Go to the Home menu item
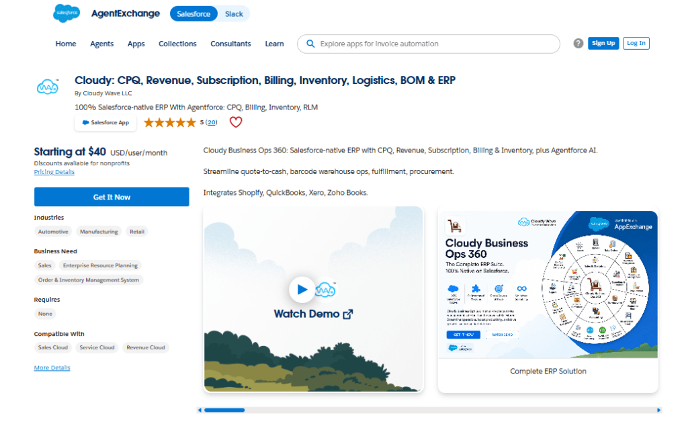Image resolution: width=688 pixels, height=430 pixels. pyautogui.click(x=66, y=44)
